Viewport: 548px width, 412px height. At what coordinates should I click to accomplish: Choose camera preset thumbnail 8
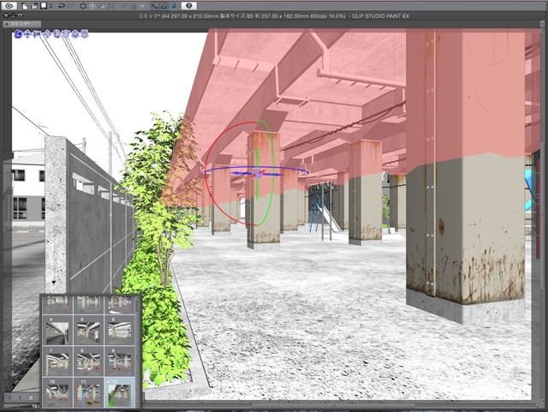(x=88, y=361)
